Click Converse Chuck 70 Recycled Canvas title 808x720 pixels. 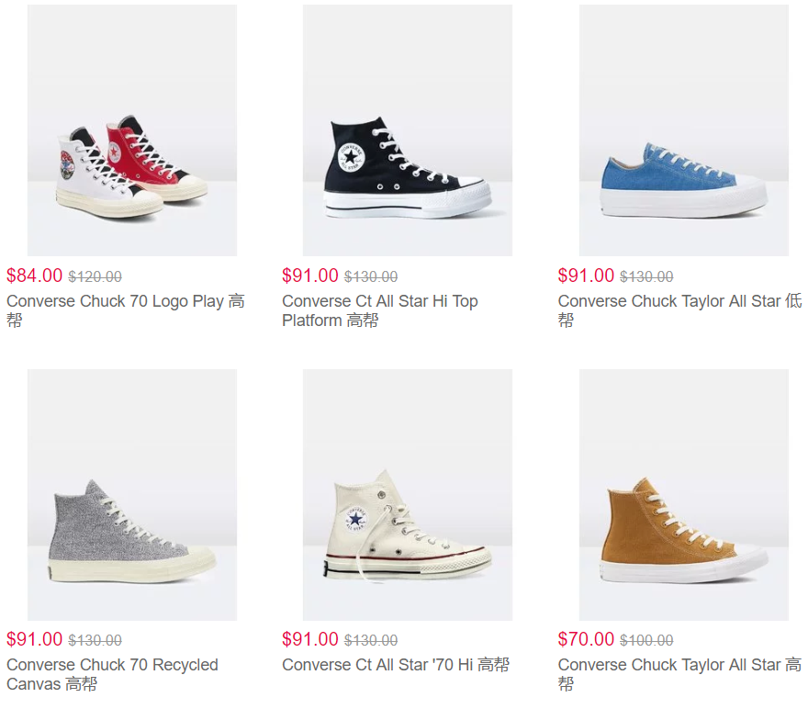pos(112,674)
